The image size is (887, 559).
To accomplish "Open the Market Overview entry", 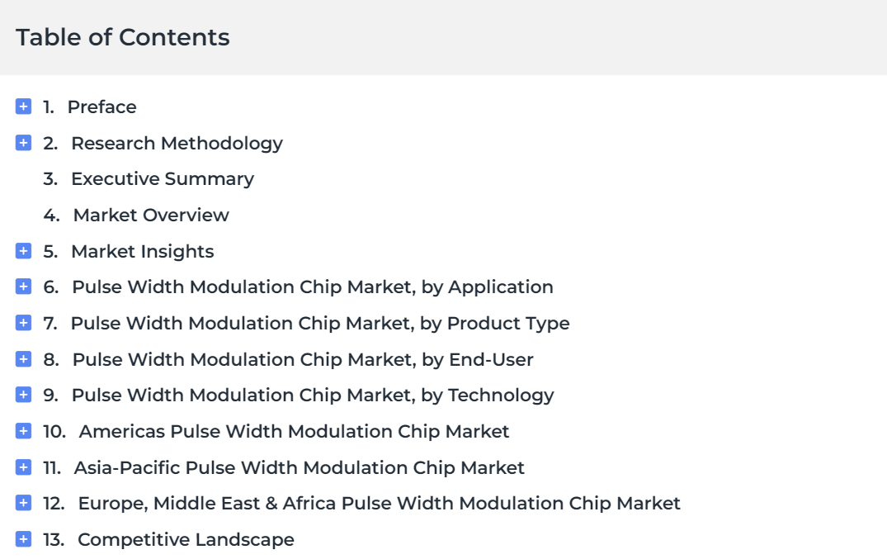I will click(x=151, y=216).
